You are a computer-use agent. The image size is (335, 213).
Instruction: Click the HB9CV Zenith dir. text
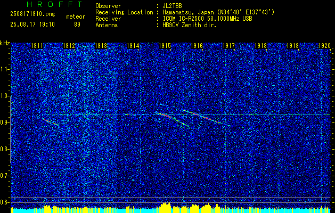pyautogui.click(x=190, y=25)
